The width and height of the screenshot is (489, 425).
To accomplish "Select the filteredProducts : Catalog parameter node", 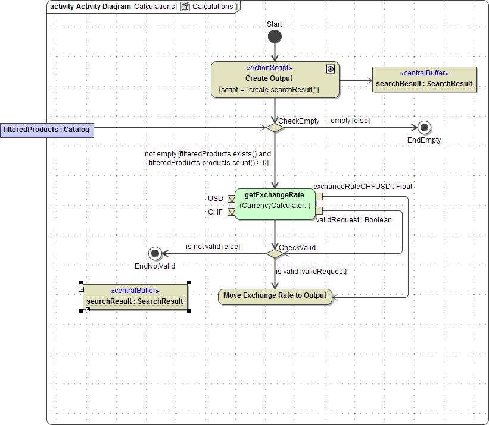I will [46, 130].
